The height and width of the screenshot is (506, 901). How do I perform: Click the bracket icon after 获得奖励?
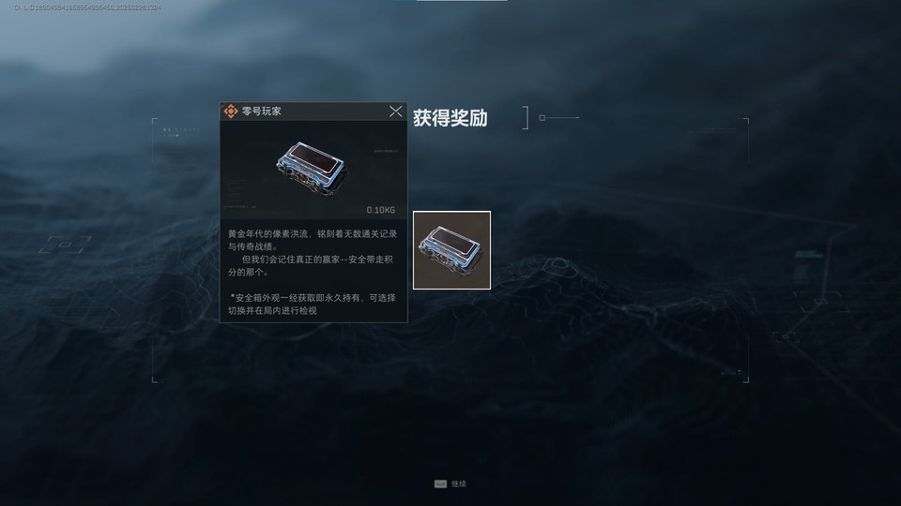pyautogui.click(x=526, y=118)
